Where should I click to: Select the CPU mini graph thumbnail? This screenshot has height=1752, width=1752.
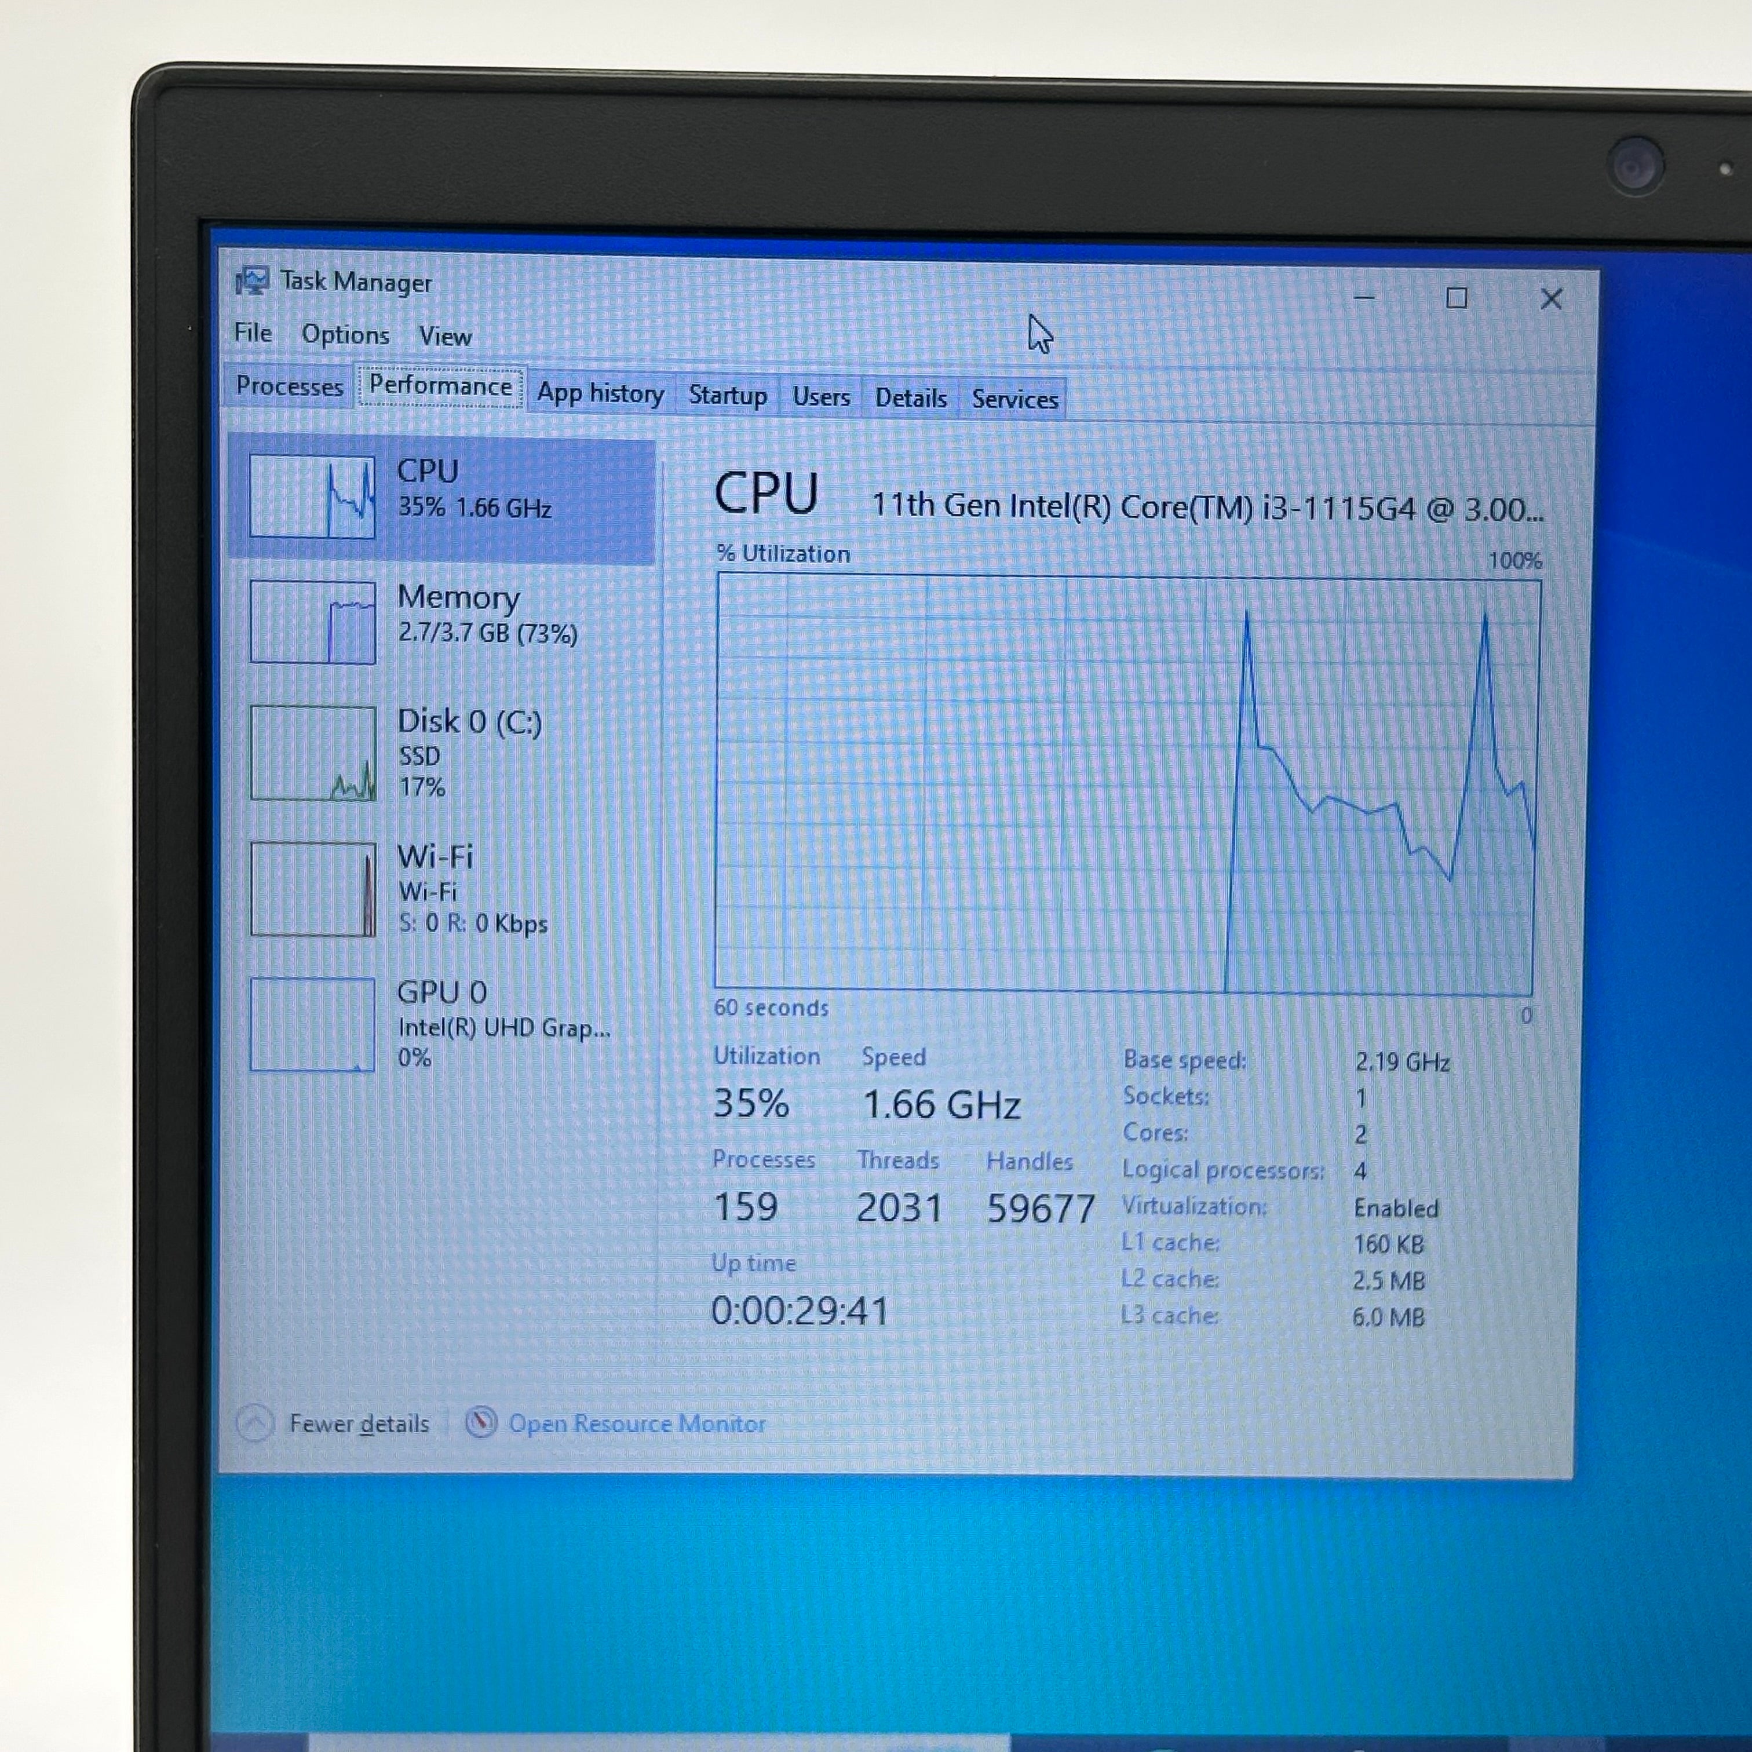pos(312,496)
